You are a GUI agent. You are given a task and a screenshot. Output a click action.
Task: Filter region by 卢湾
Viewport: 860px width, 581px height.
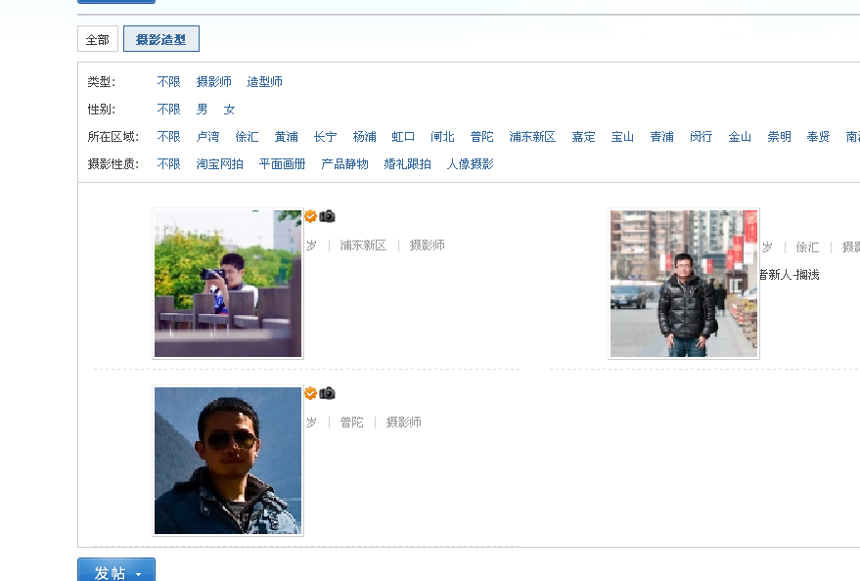pyautogui.click(x=207, y=137)
